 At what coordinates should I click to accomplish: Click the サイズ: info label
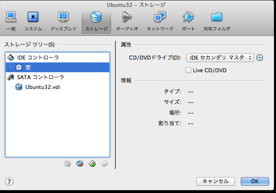point(172,102)
